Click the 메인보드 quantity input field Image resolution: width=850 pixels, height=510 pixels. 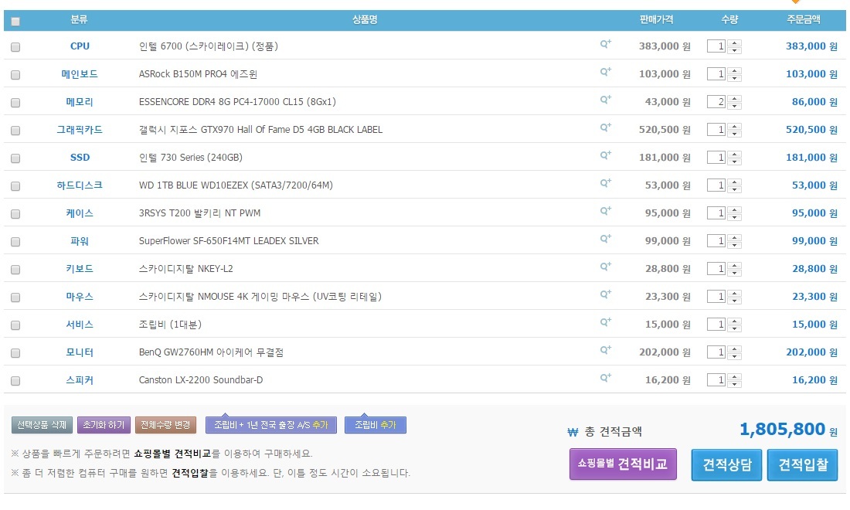pos(716,73)
